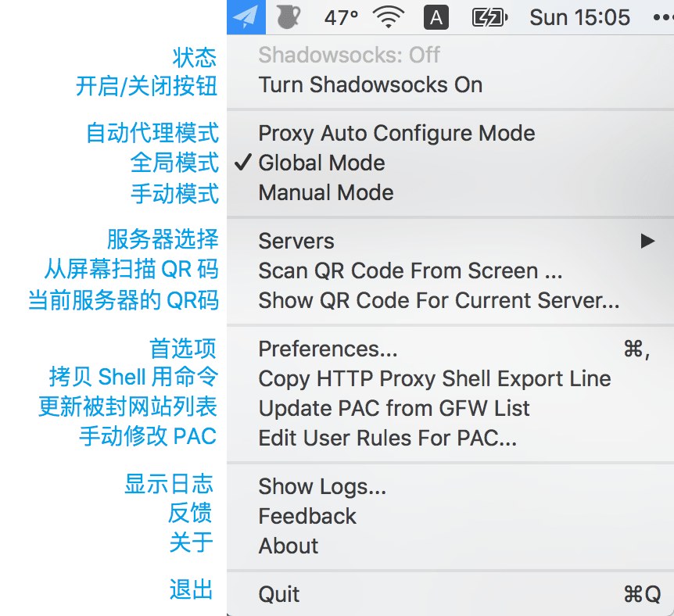Click the Sun 15:05 clock

579,18
